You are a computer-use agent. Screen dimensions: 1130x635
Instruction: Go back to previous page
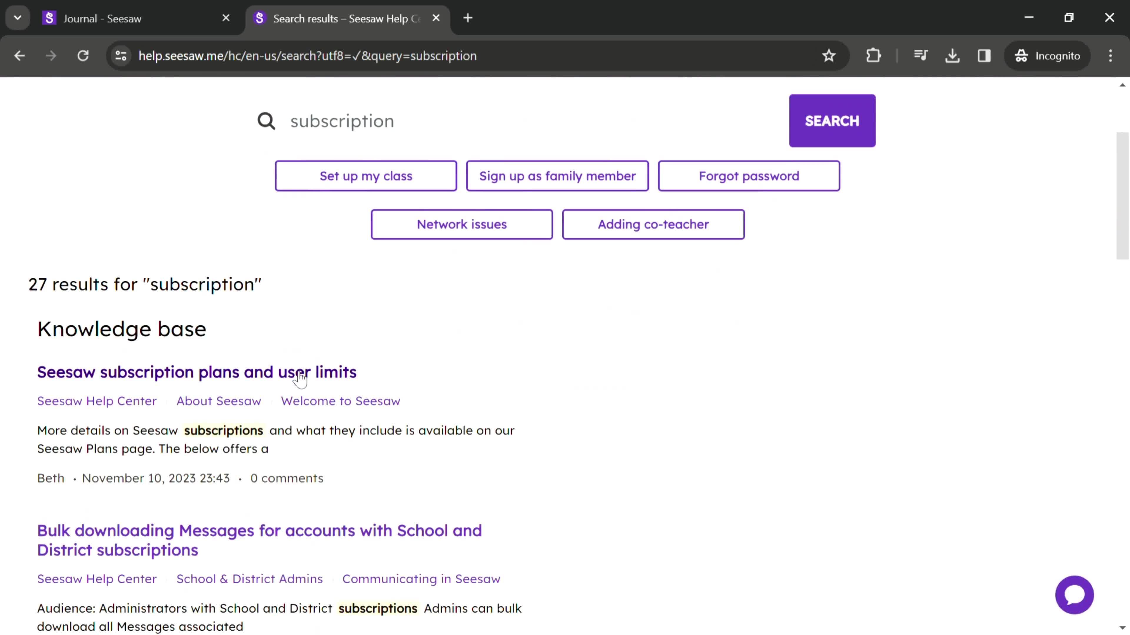19,56
